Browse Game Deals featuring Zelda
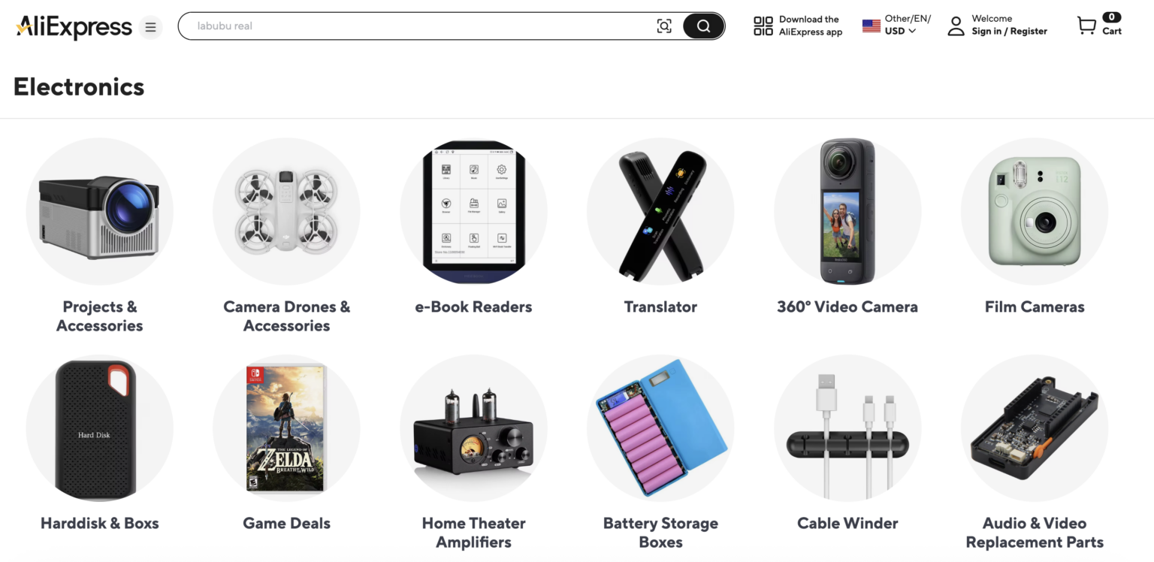The height and width of the screenshot is (562, 1154). tap(286, 428)
